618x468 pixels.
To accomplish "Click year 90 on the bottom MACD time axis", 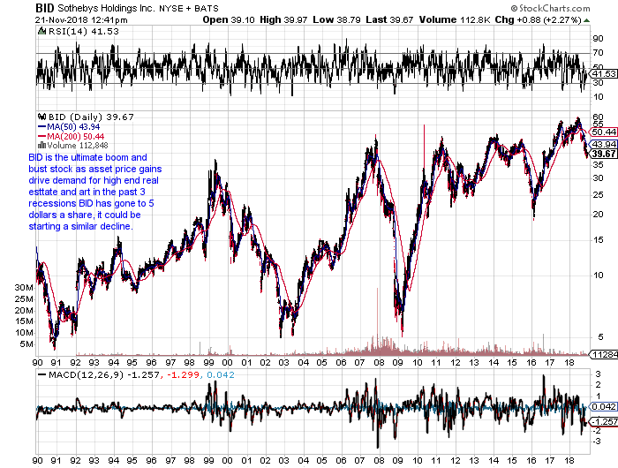I will [x=38, y=460].
